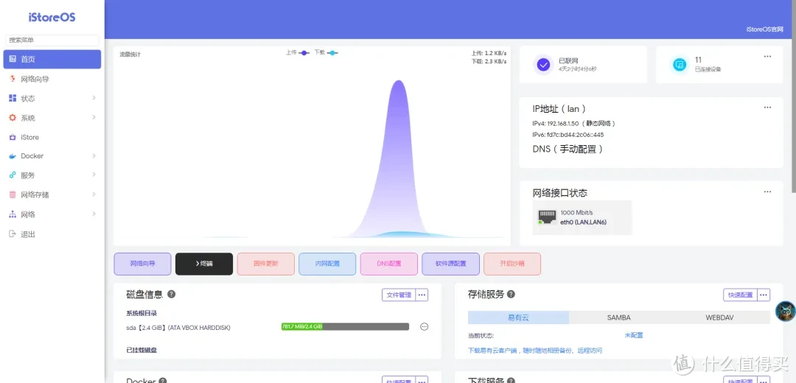Click the 服务 sidebar icon
Screen dimensions: 796x383
tap(13, 175)
